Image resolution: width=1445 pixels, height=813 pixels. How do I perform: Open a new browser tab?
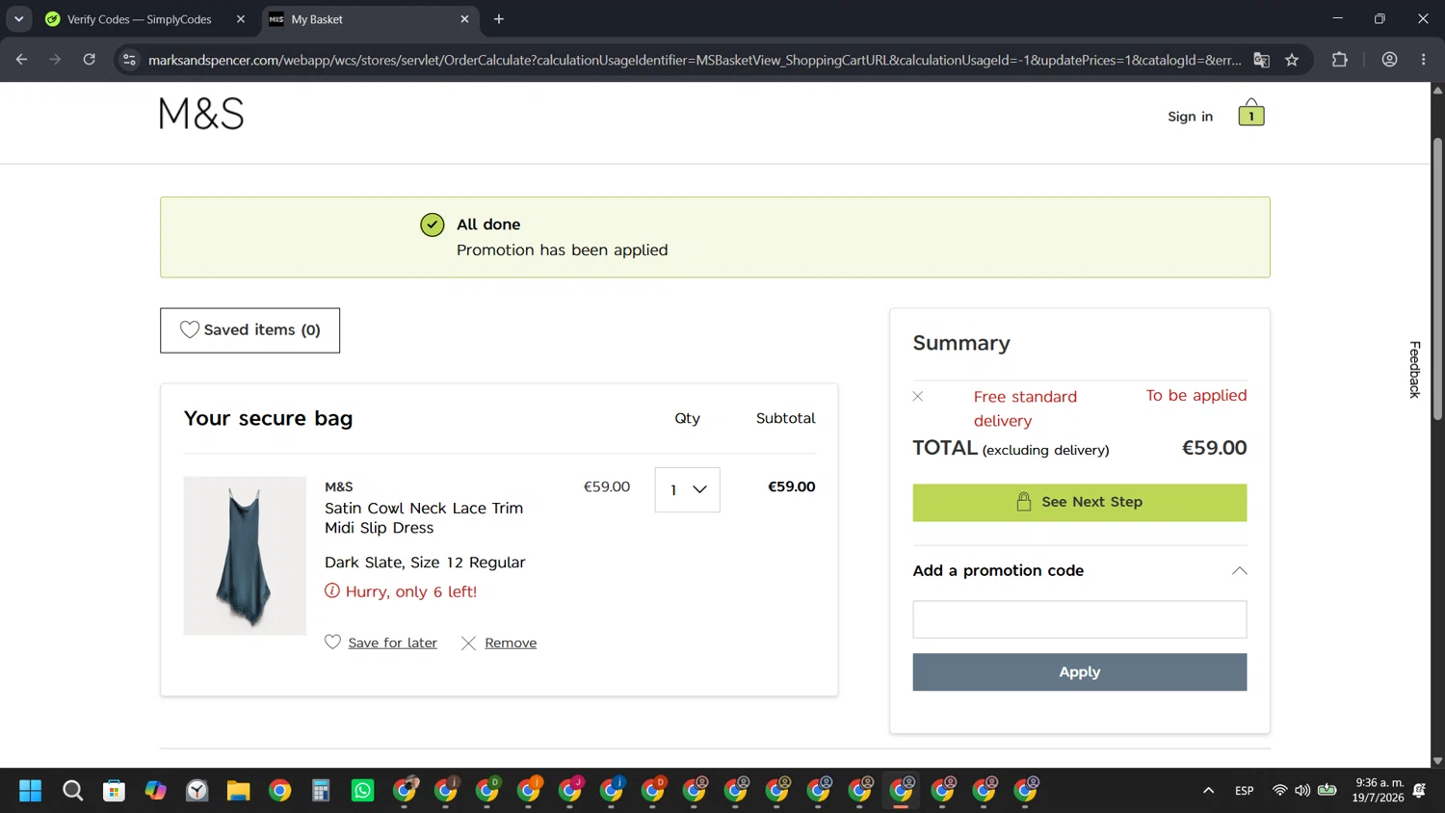pos(498,19)
